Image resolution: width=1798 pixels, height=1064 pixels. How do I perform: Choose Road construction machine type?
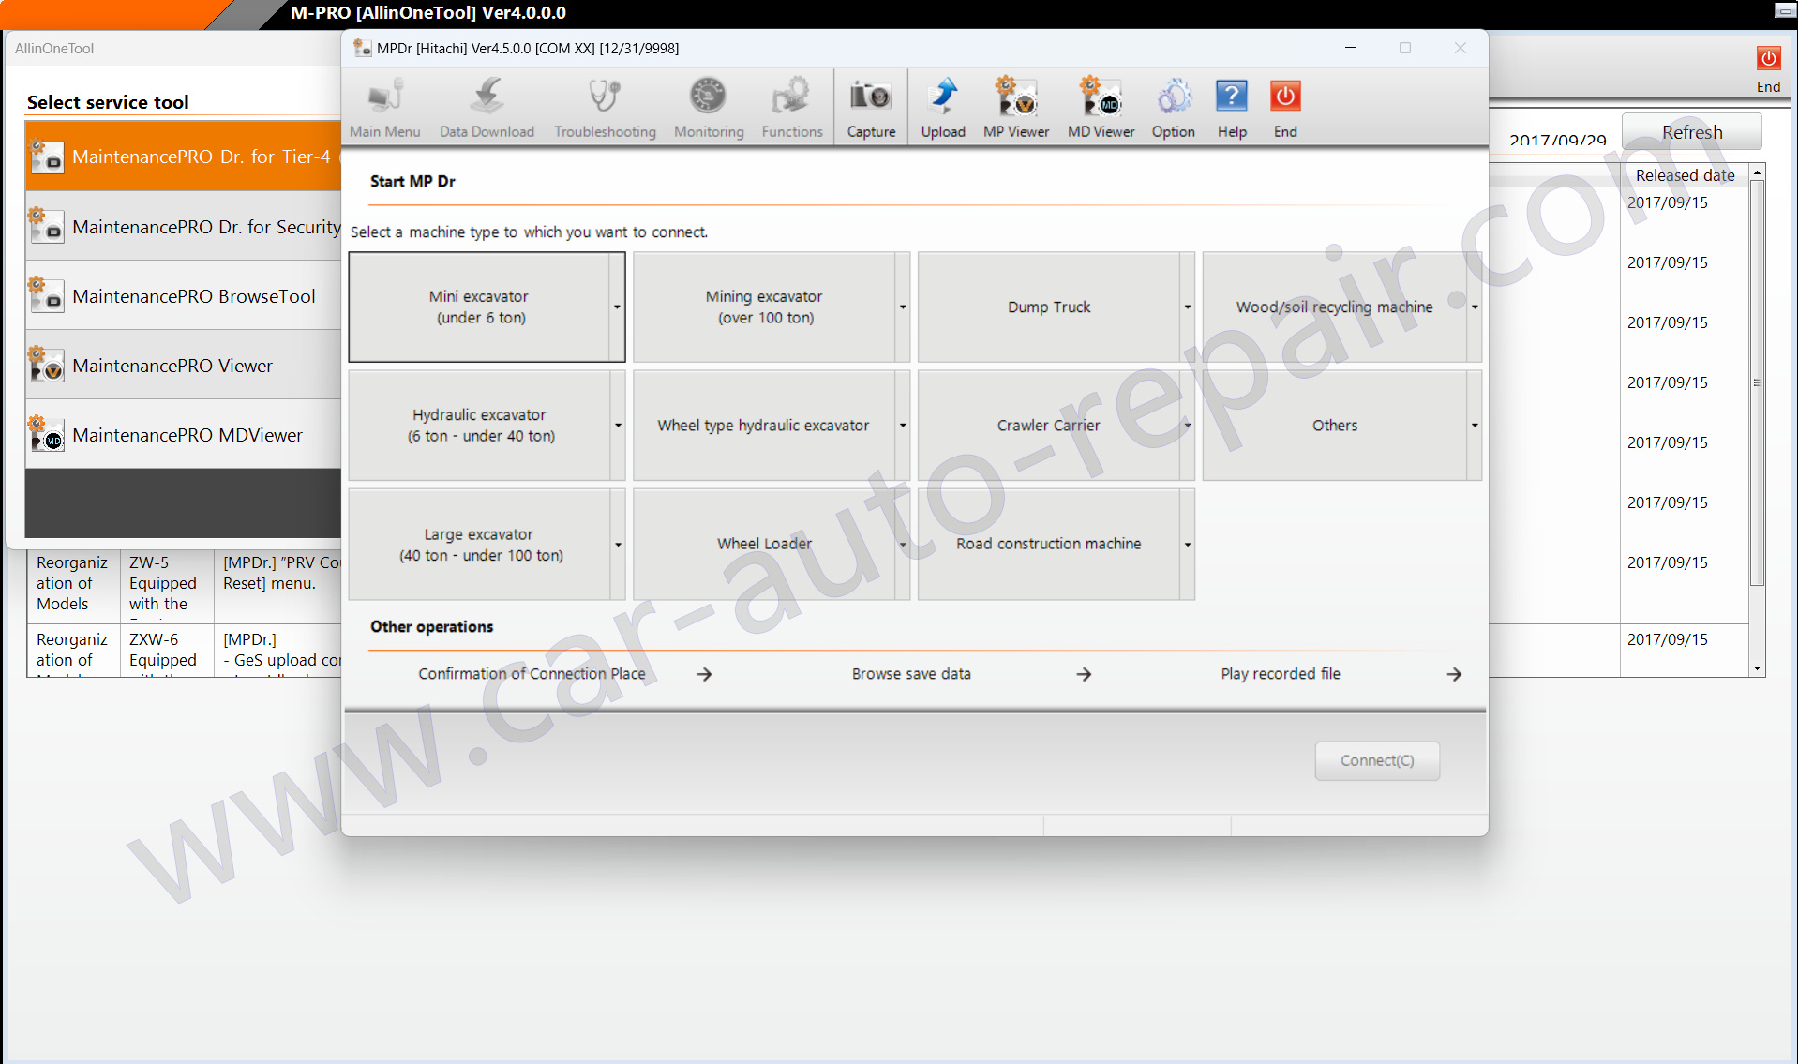[1049, 545]
